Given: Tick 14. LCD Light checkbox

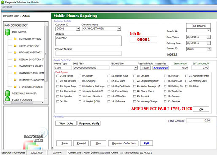Looking at the screenshot, I should point(109,81).
